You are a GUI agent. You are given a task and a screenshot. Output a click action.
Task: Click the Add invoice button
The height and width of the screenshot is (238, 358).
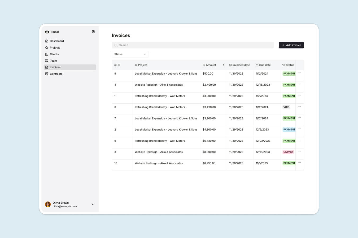[x=291, y=45]
